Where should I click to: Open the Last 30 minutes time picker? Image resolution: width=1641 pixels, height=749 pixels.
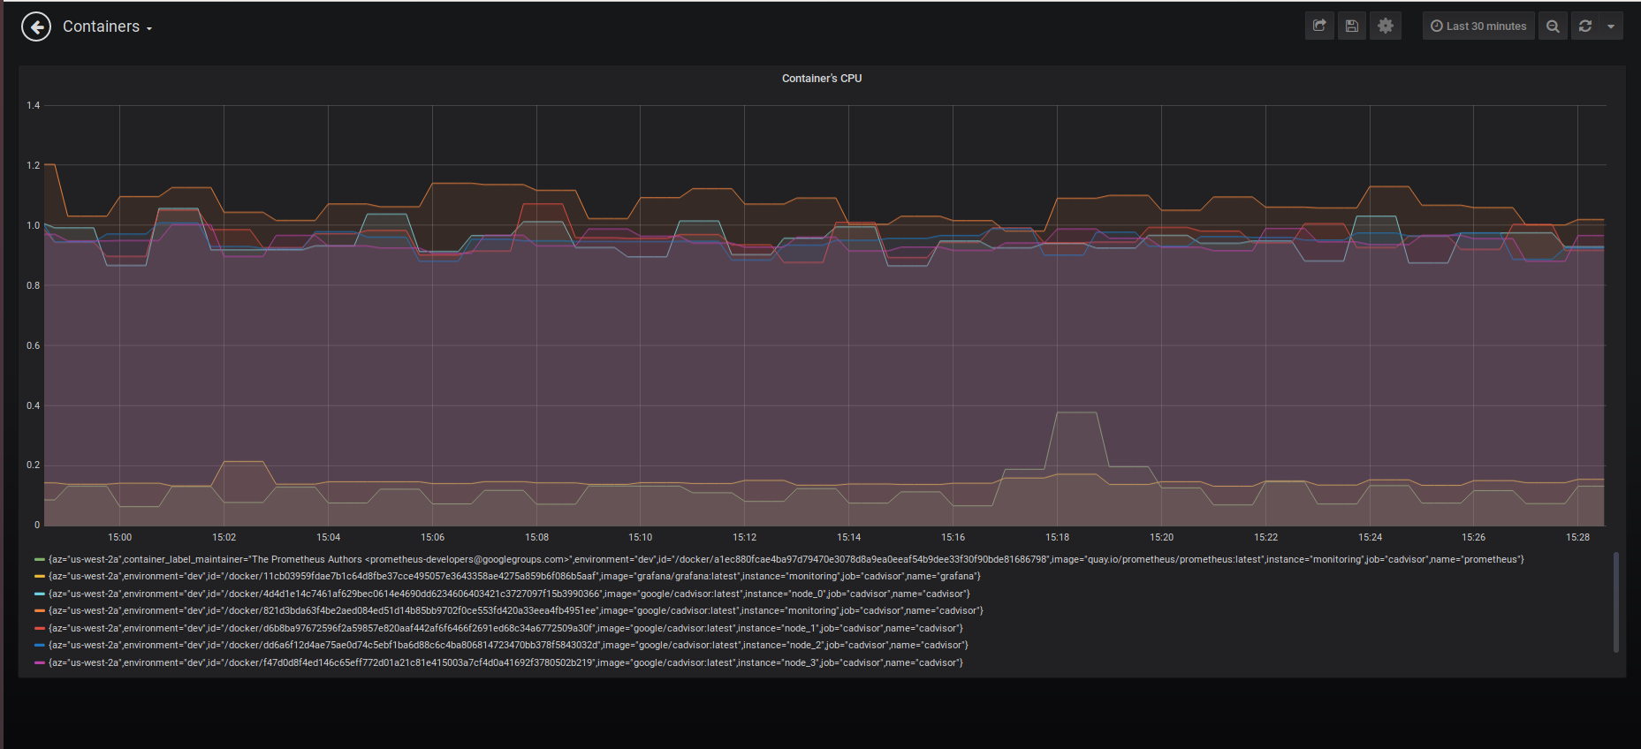(x=1478, y=26)
